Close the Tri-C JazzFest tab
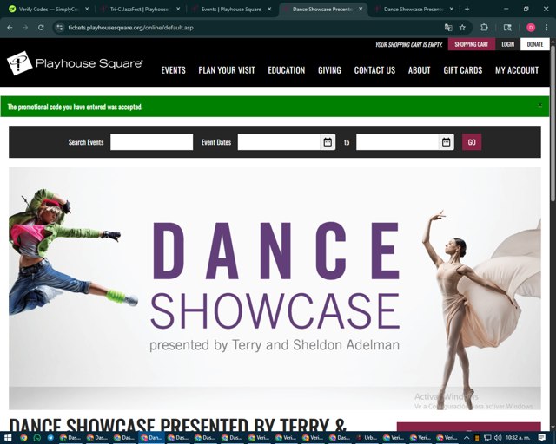Viewport: 556px width, 444px height. 178,10
